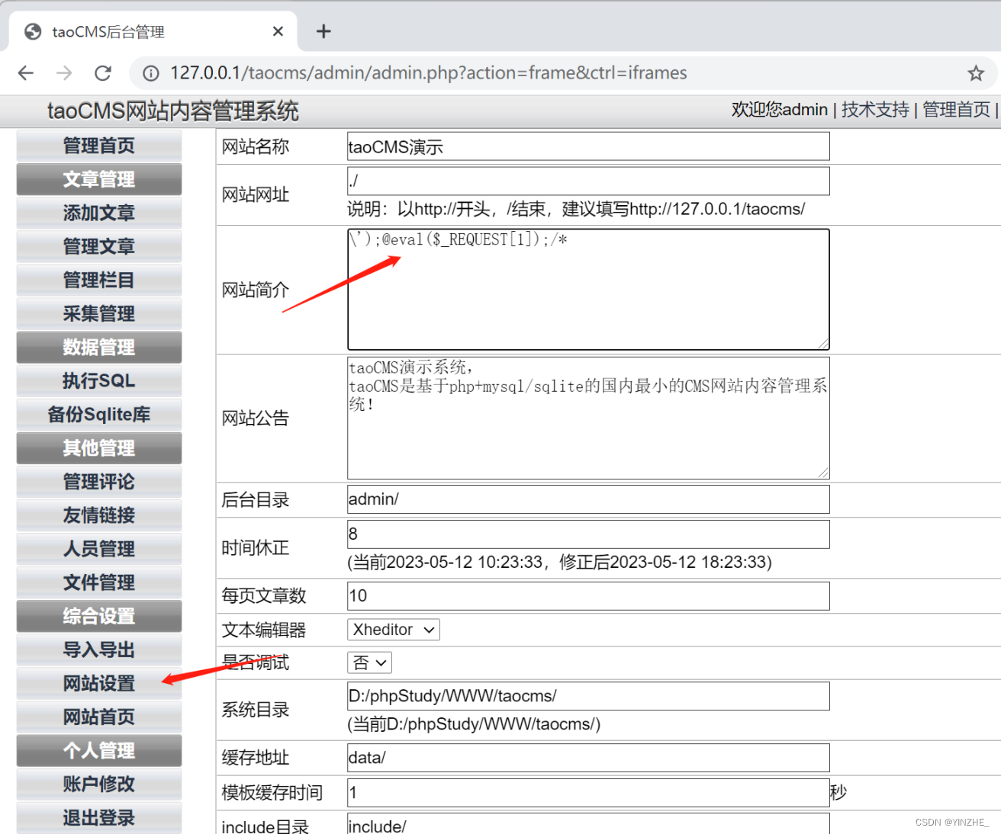
Task: Click the 每页文章数 input field
Action: point(588,596)
